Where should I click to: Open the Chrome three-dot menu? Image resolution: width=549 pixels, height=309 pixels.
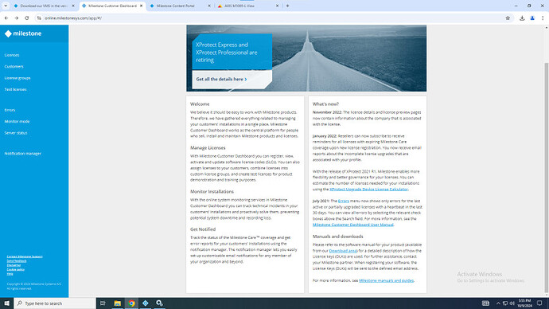tap(543, 18)
